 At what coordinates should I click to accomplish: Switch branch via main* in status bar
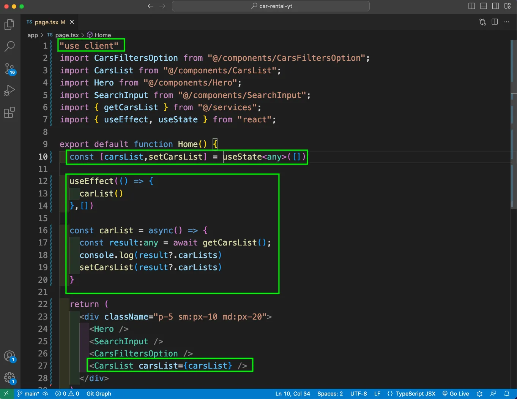click(x=28, y=394)
